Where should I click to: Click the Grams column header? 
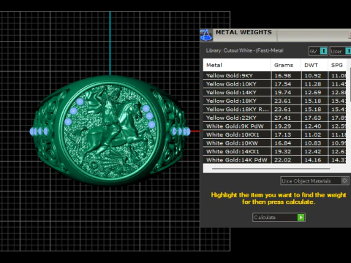[286, 65]
